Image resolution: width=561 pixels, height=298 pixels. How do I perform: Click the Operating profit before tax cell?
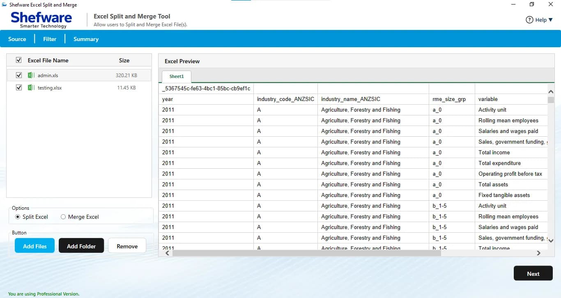pyautogui.click(x=511, y=174)
